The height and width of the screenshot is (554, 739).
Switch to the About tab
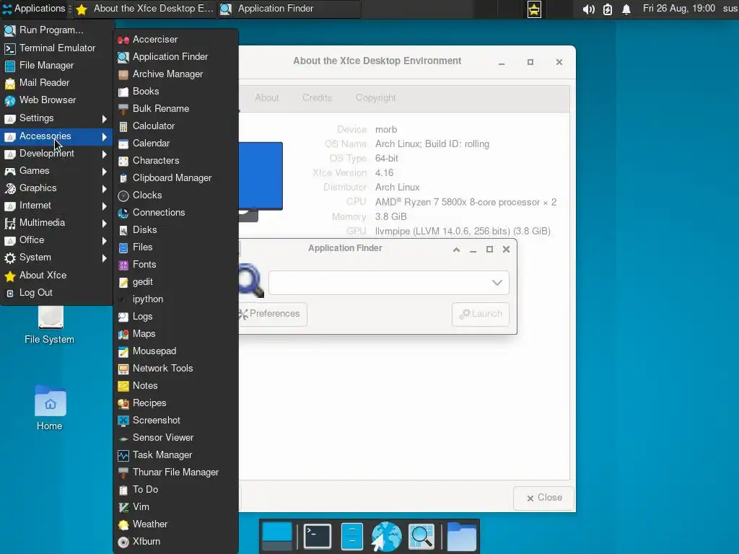267,98
